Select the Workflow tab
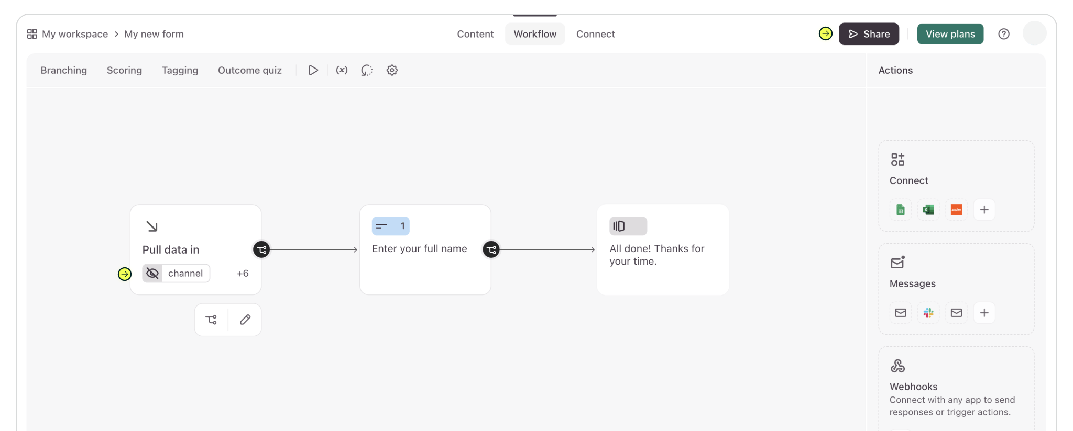1073x431 pixels. [x=535, y=34]
